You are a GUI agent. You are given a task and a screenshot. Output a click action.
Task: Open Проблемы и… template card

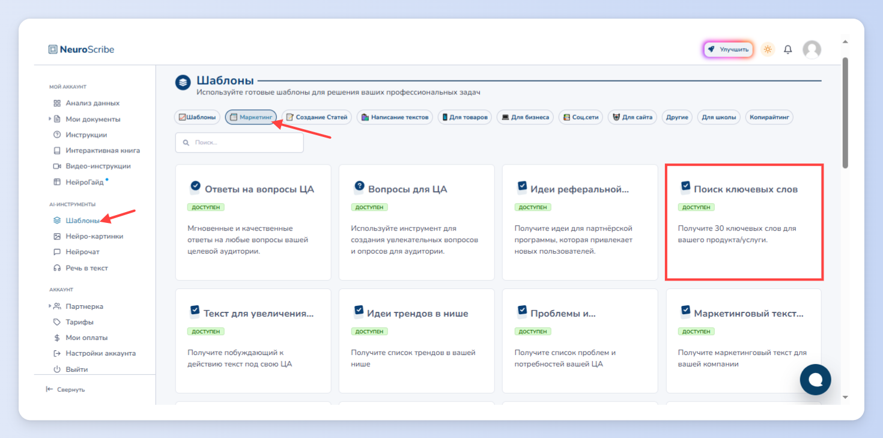coord(580,341)
